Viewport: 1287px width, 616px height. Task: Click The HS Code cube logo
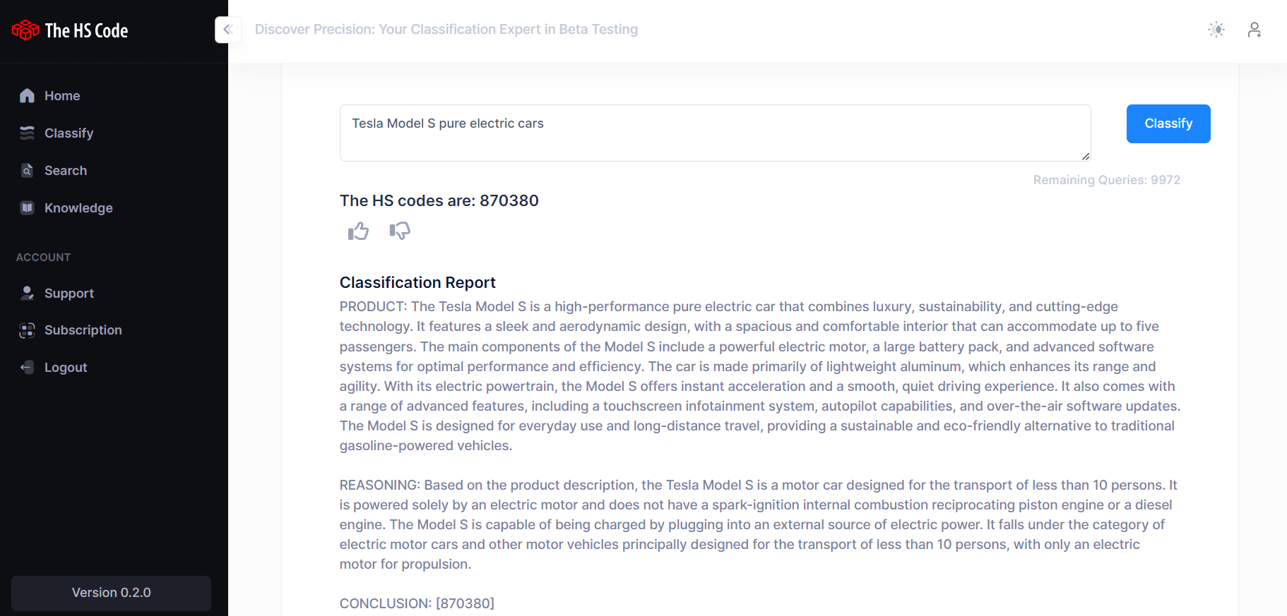[25, 30]
